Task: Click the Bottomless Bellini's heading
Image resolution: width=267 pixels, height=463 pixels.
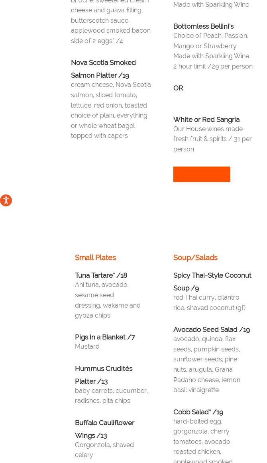Action: pos(203,26)
